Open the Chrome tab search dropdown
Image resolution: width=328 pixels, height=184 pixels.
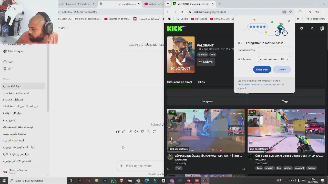[x=168, y=4]
